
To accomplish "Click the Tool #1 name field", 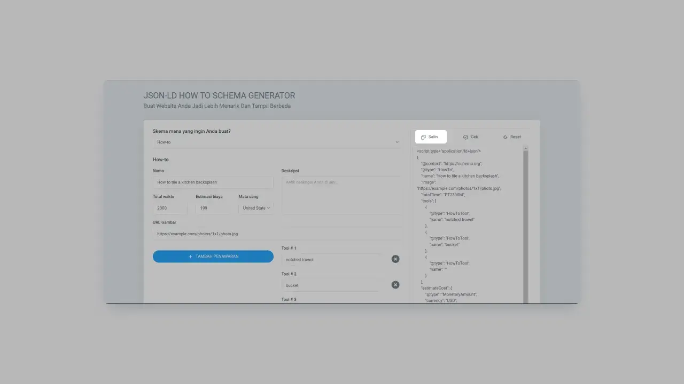I will click(x=333, y=260).
